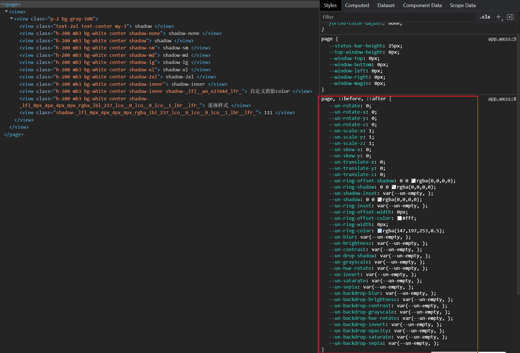This screenshot has width=520, height=353.
Task: Open the Component Data tab
Action: click(422, 5)
